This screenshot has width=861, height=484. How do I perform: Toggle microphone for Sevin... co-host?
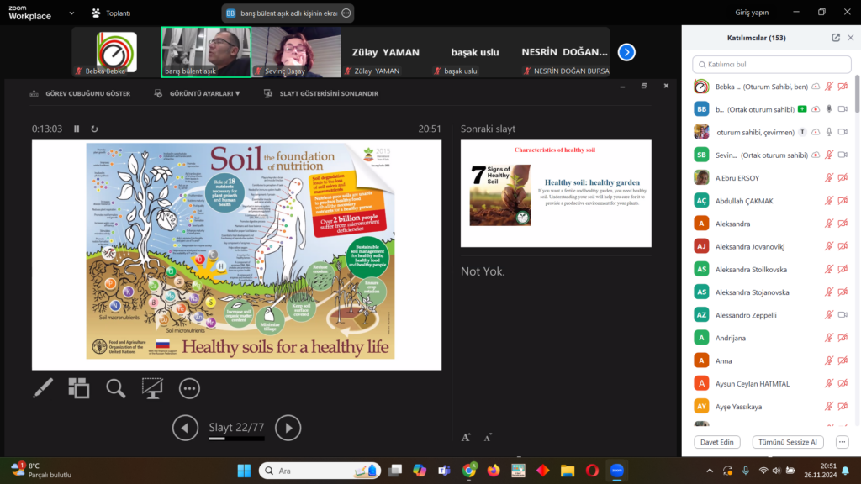(x=829, y=155)
